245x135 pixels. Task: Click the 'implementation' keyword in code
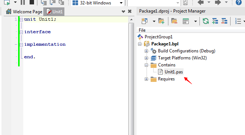click(45, 44)
